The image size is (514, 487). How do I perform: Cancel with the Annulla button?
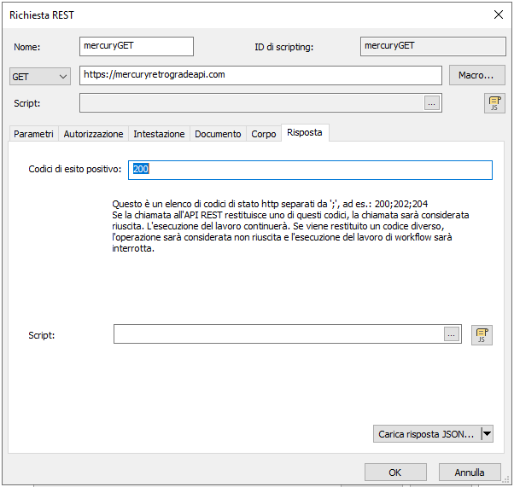(x=470, y=472)
